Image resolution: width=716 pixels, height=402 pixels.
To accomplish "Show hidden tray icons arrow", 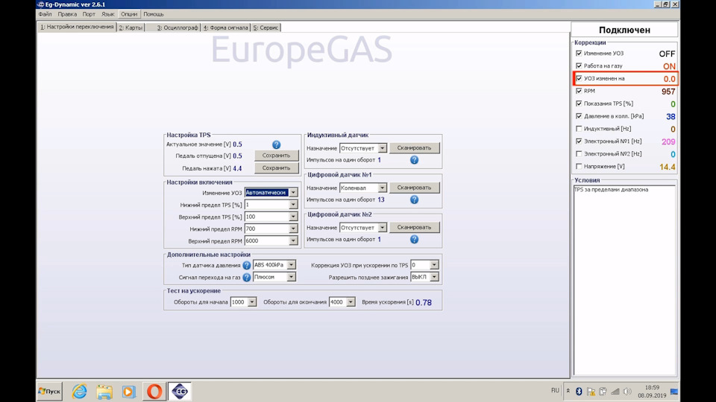I will (568, 391).
